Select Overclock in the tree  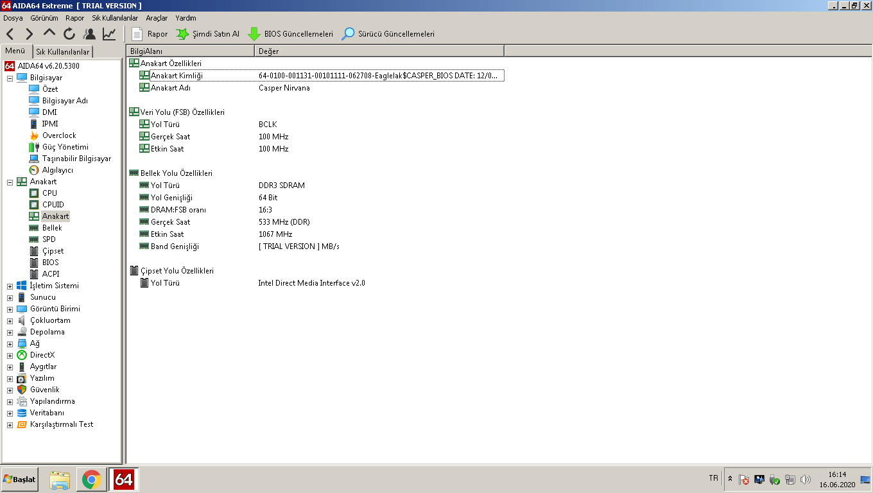click(x=59, y=135)
